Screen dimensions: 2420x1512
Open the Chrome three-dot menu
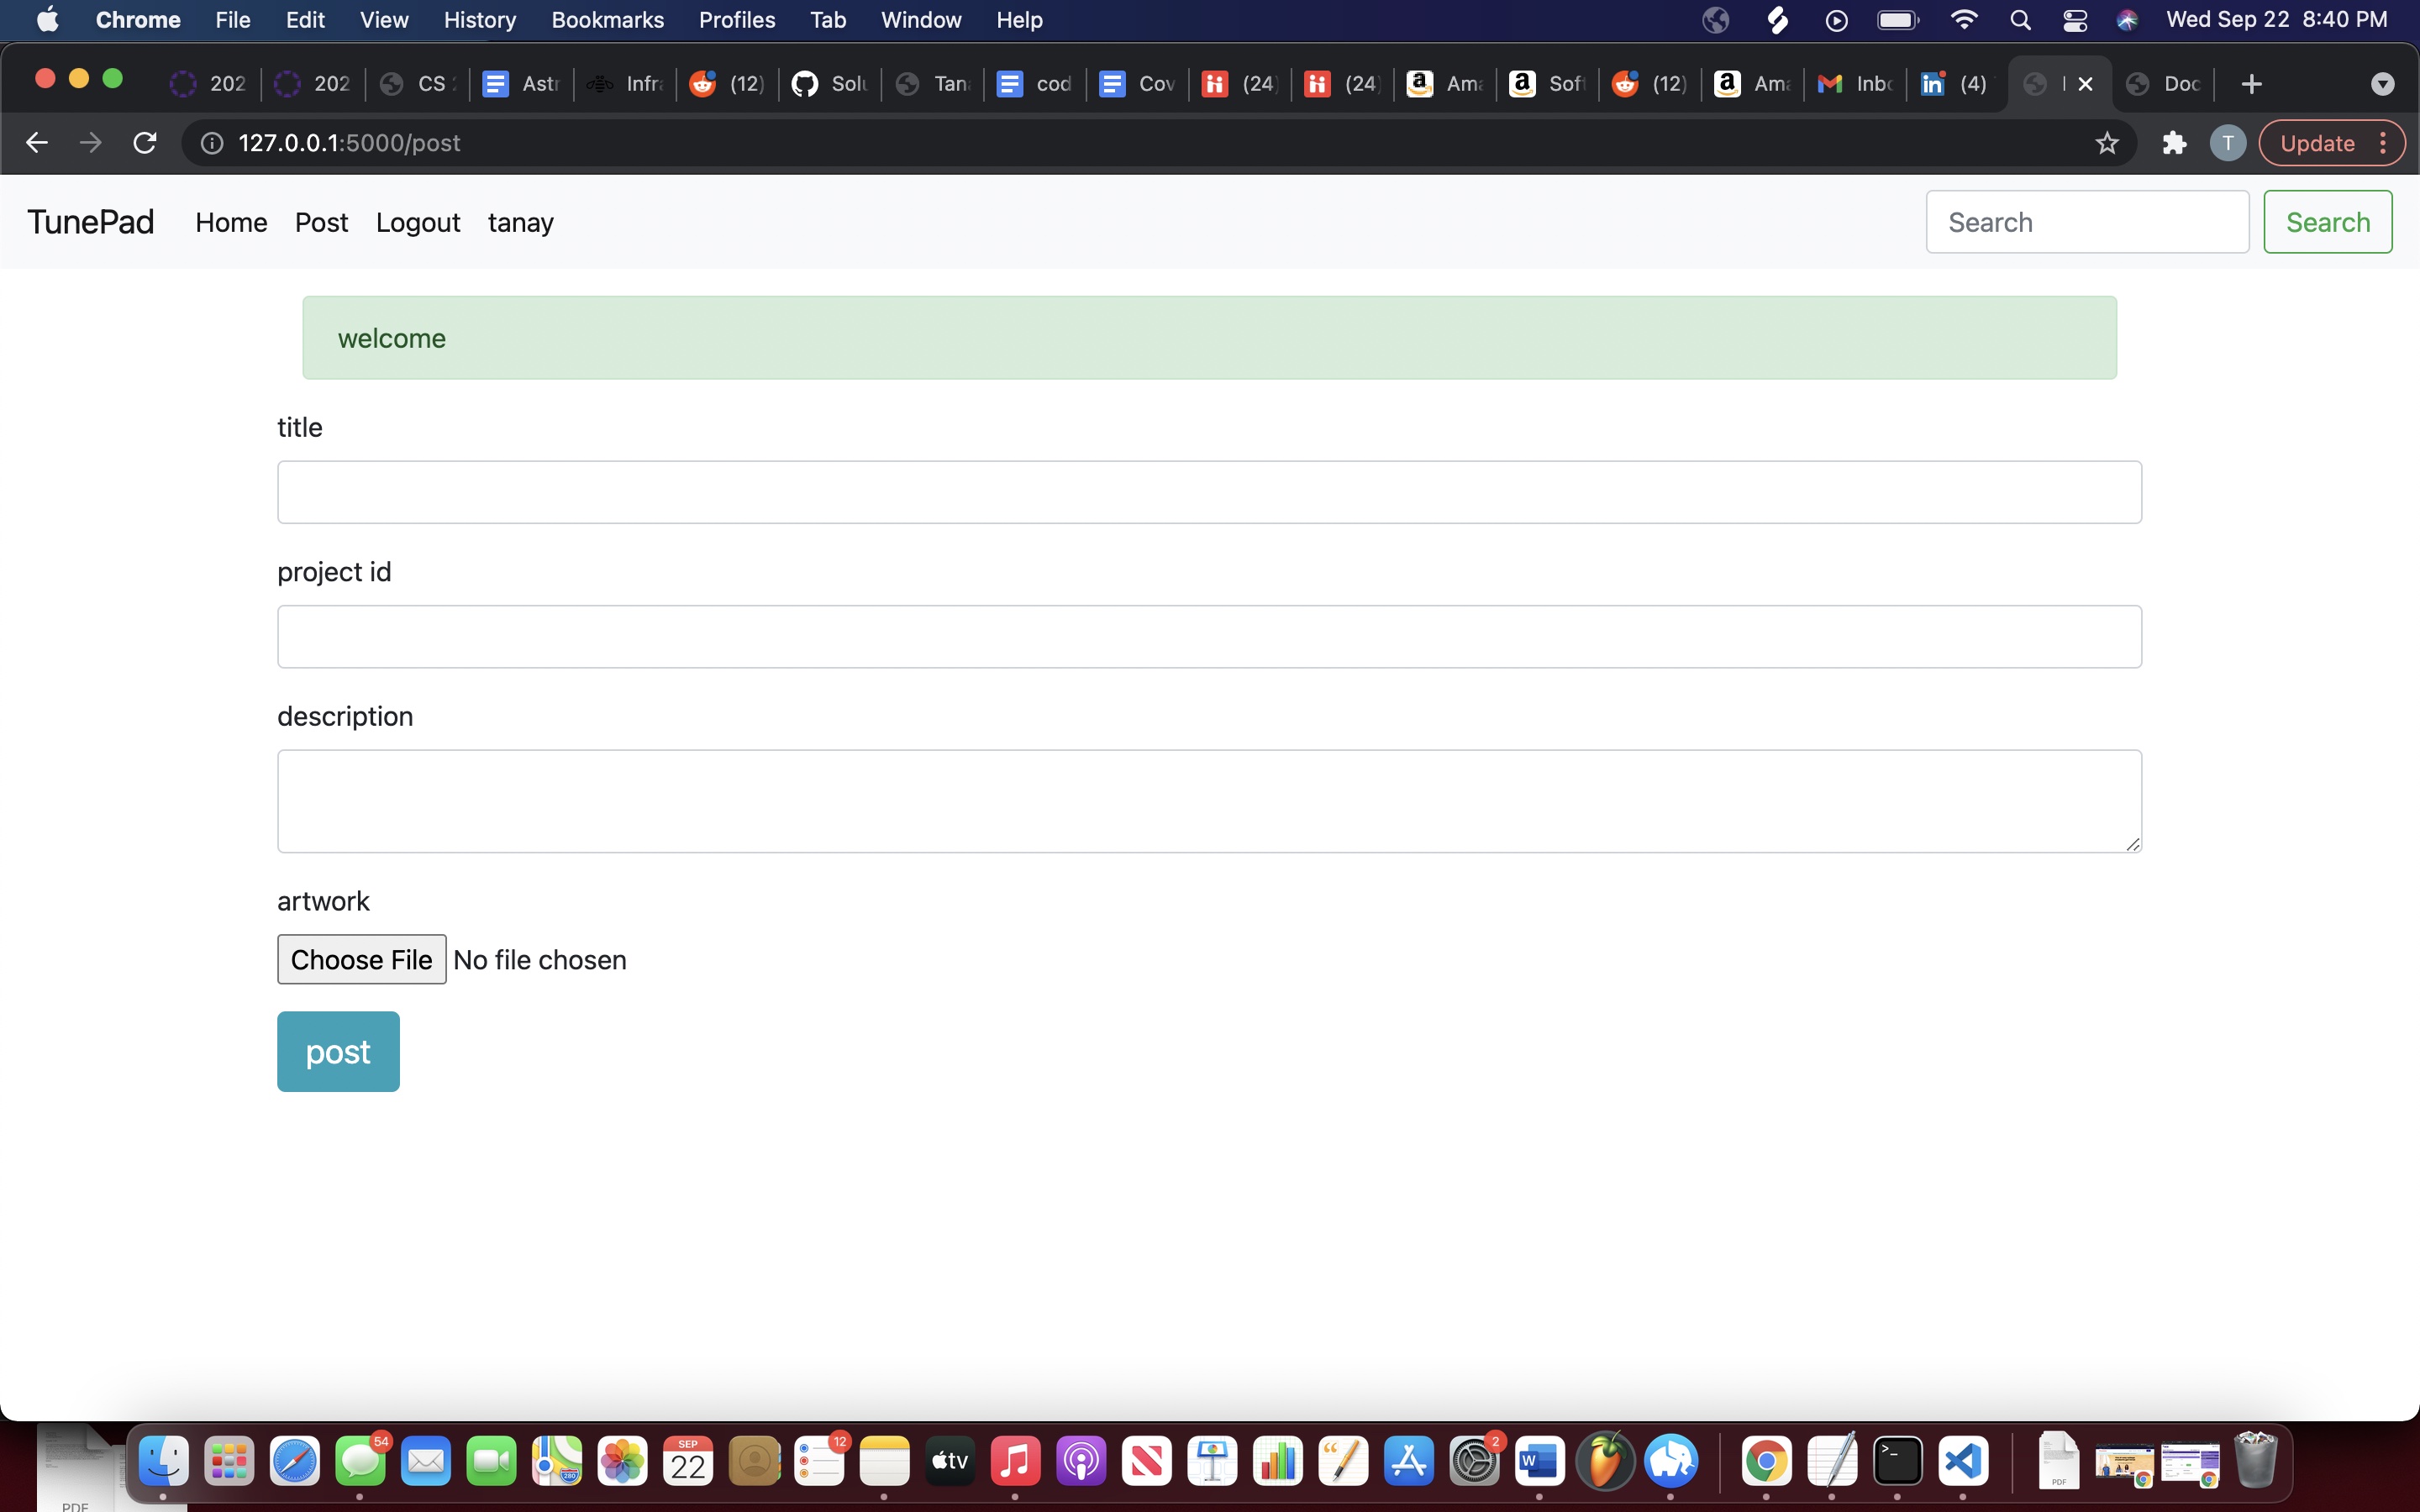click(2385, 142)
